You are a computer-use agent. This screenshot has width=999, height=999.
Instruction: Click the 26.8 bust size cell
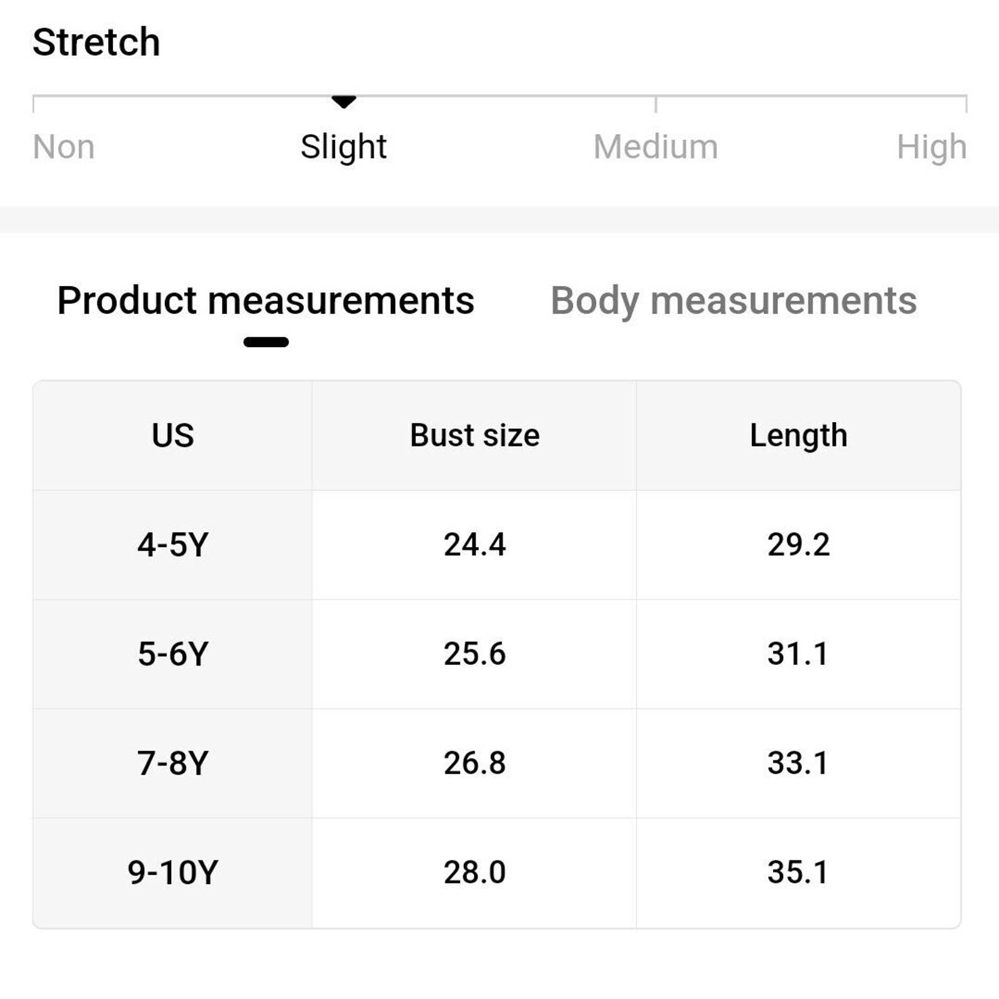475,763
